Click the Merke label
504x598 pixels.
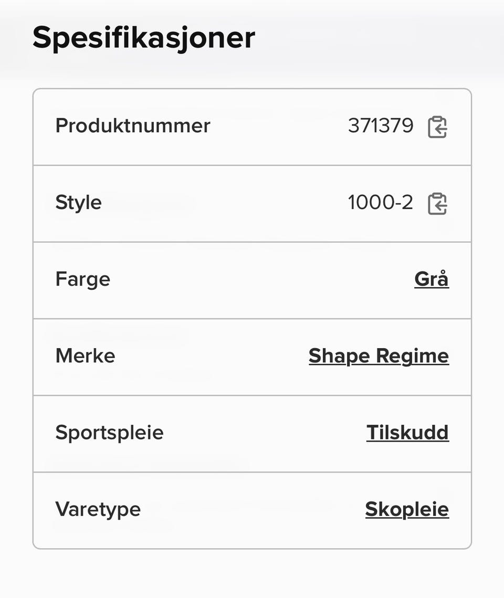pyautogui.click(x=85, y=356)
